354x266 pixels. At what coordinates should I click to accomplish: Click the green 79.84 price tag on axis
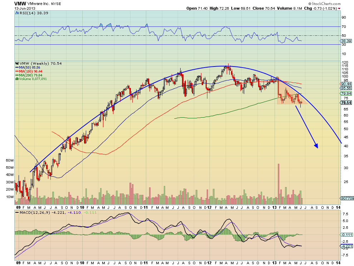[x=346, y=93]
